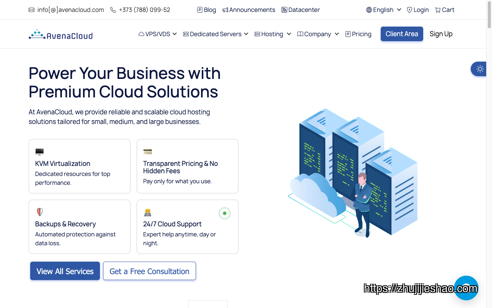492x308 pixels.
Task: Click the credit card icon in Transparent Pricing card
Action: pos(148,151)
